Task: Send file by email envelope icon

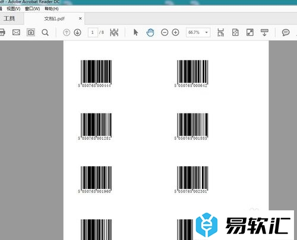Action: point(16,32)
